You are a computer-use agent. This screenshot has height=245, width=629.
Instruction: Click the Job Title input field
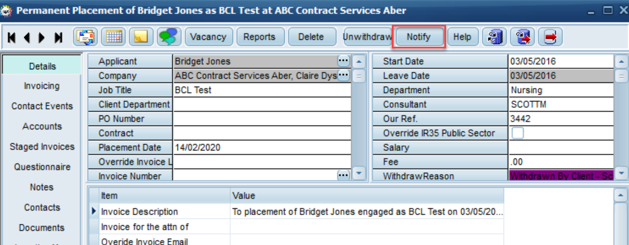tap(262, 90)
